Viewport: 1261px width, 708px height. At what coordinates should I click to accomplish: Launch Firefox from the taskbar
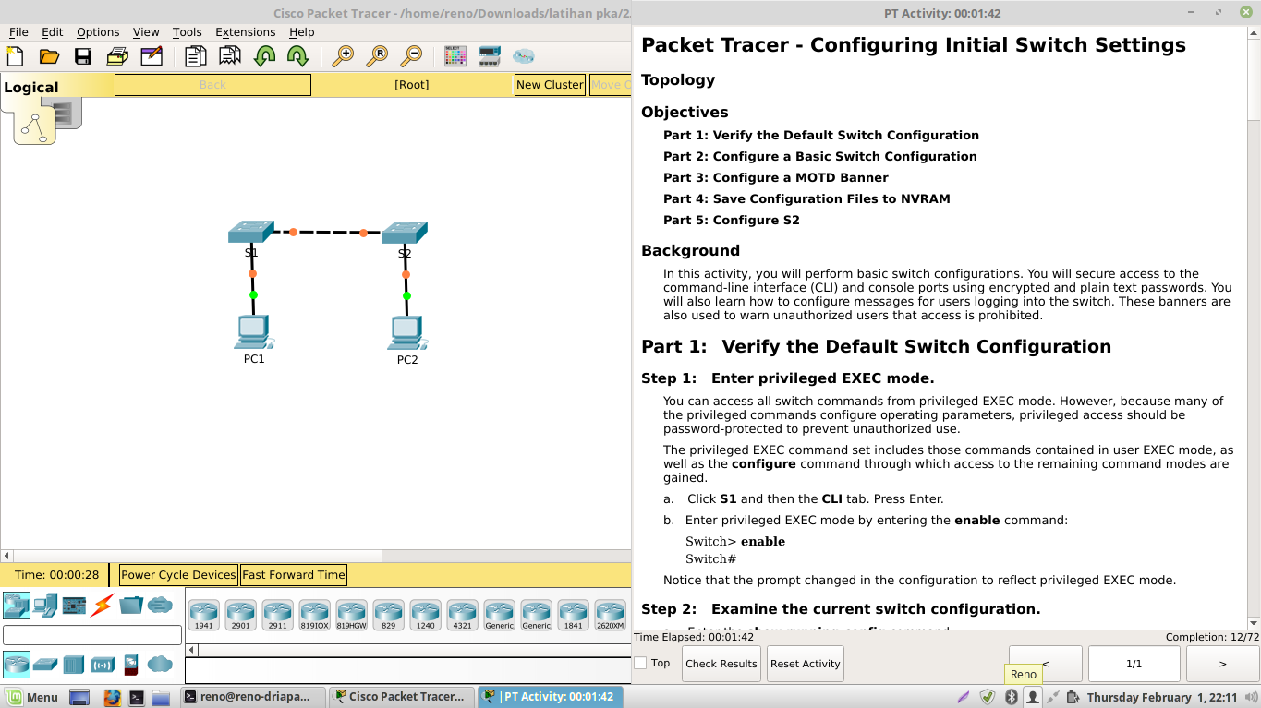pos(112,697)
